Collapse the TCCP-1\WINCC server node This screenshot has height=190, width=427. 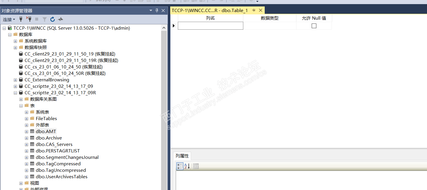(x=4, y=28)
